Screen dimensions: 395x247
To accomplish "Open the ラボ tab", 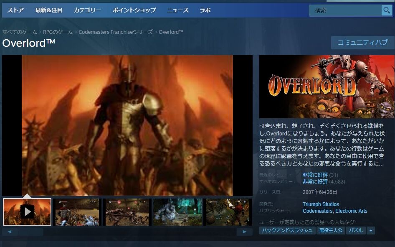I will point(205,10).
